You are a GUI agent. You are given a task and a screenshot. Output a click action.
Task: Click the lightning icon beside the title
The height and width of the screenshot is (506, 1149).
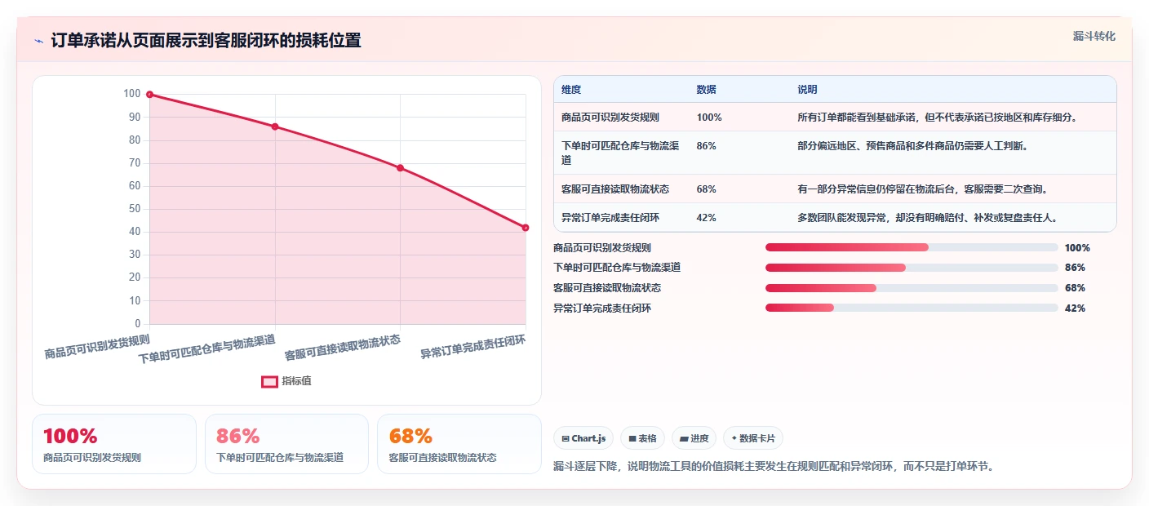click(39, 41)
